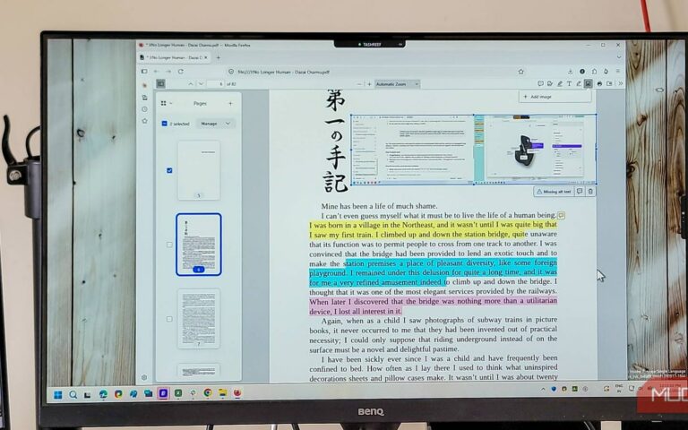Select the page 5 thumbnail
The height and width of the screenshot is (430, 688).
coord(199,170)
